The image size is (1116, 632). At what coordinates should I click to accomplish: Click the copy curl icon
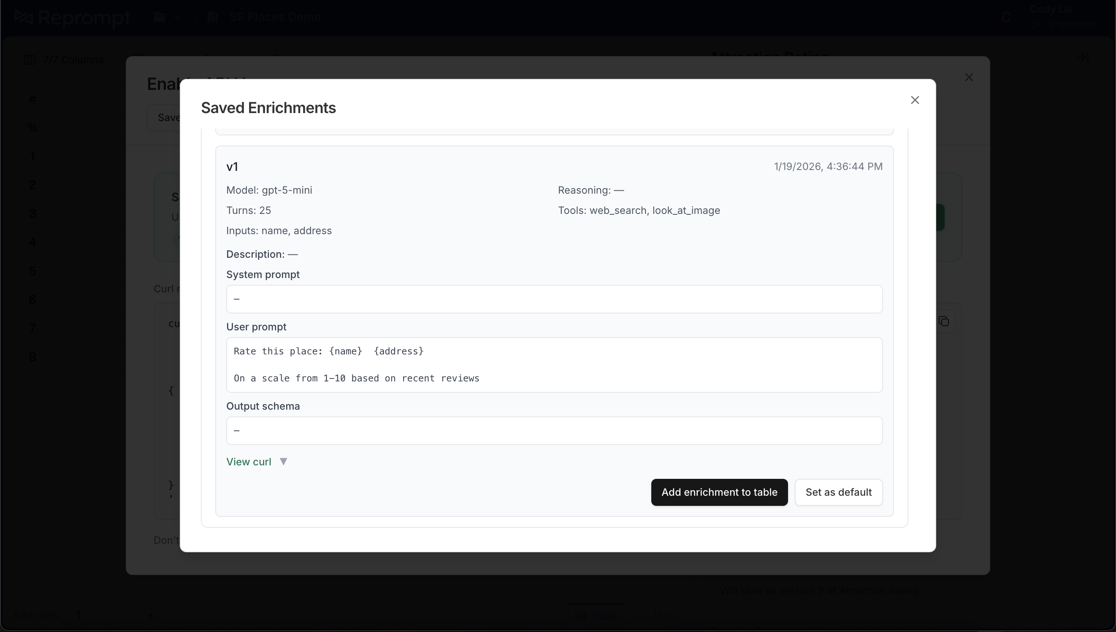pyautogui.click(x=943, y=321)
